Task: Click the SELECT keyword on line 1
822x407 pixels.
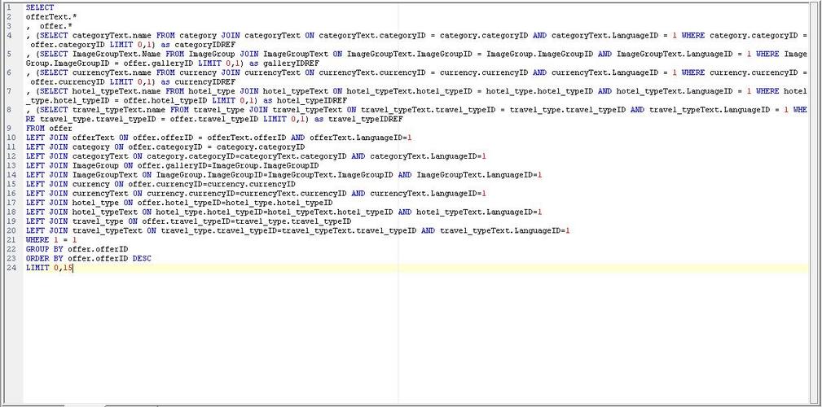Action: (39, 8)
